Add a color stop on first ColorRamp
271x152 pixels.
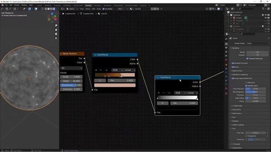[96, 70]
